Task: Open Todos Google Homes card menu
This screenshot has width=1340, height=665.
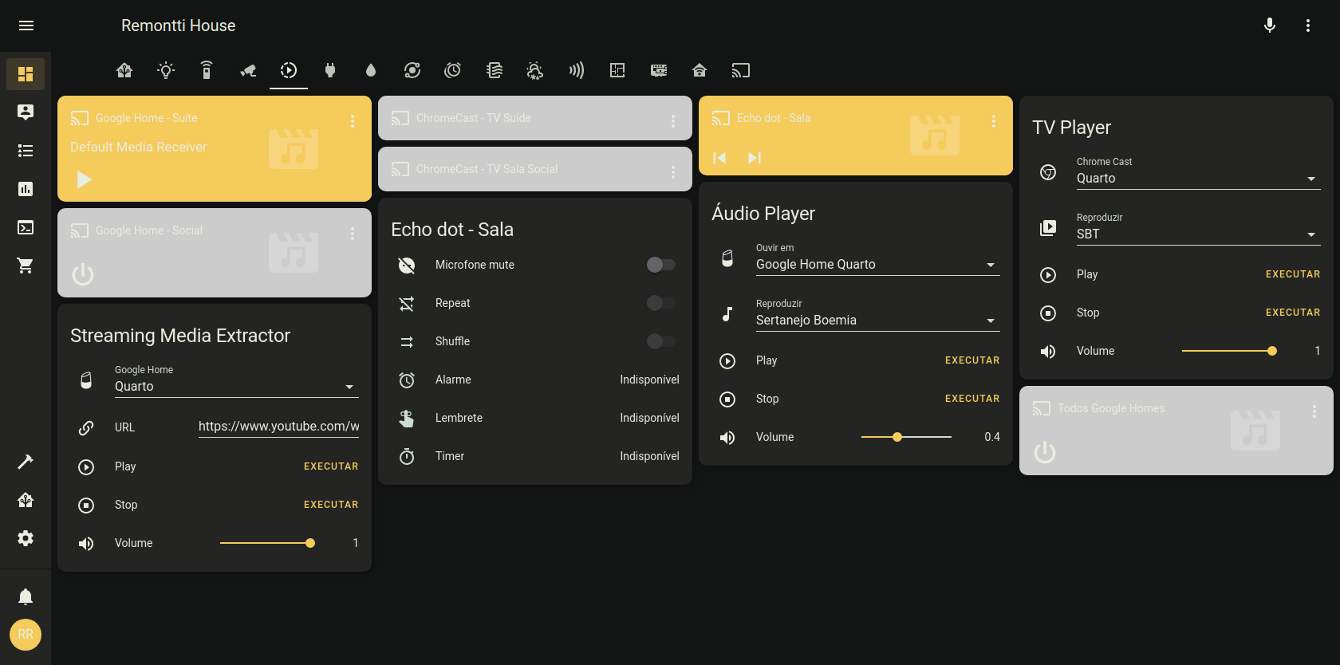Action: point(1314,411)
